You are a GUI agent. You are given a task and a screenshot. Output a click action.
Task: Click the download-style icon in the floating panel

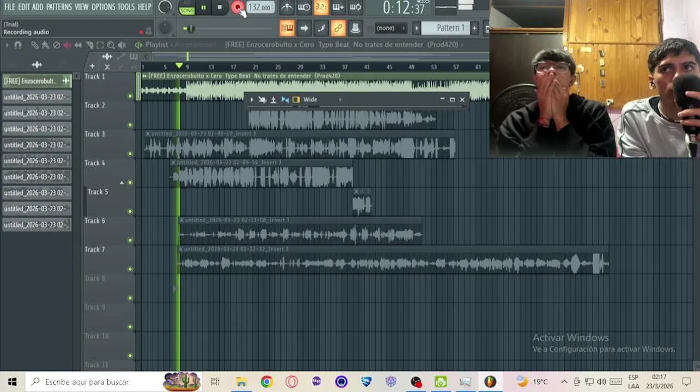coord(274,100)
